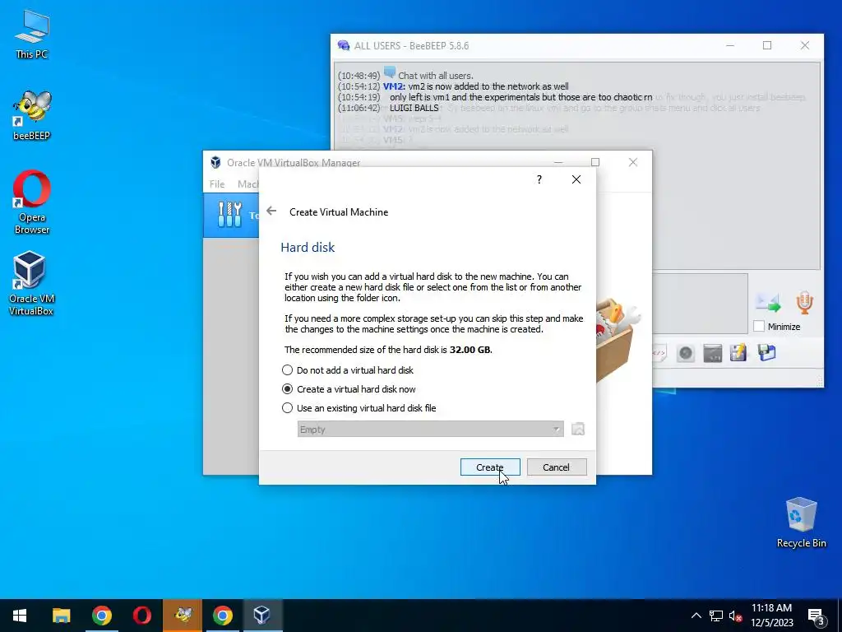Click the blue floppy save icon in BeeBEEP

pos(767,353)
